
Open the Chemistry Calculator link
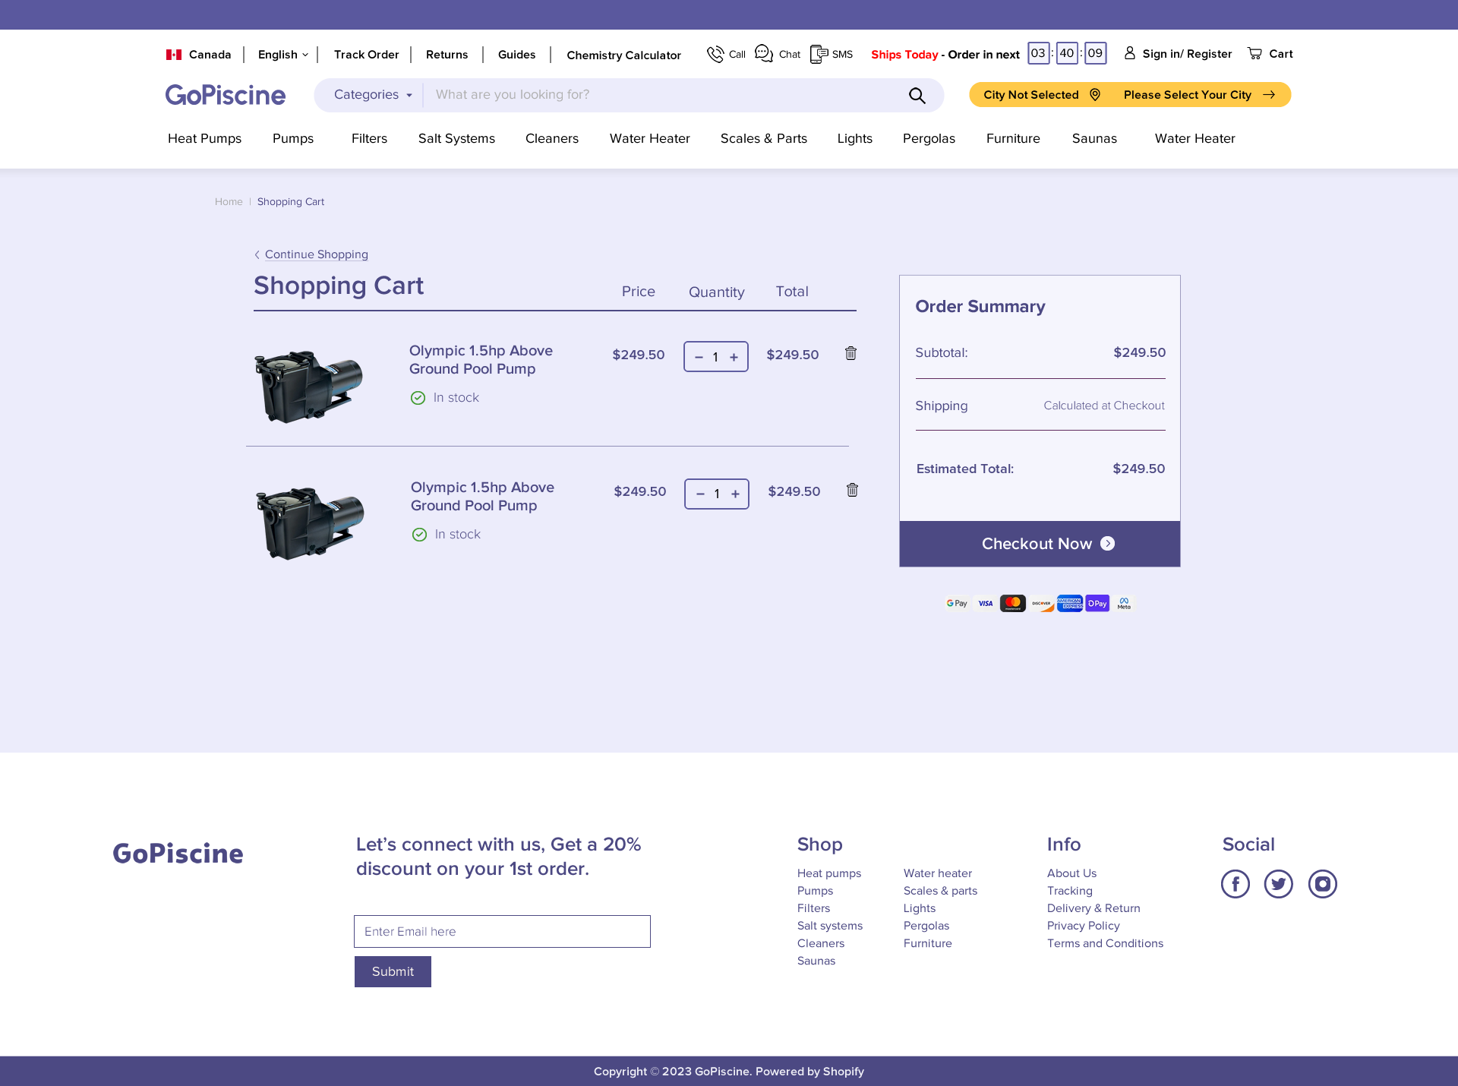tap(623, 55)
